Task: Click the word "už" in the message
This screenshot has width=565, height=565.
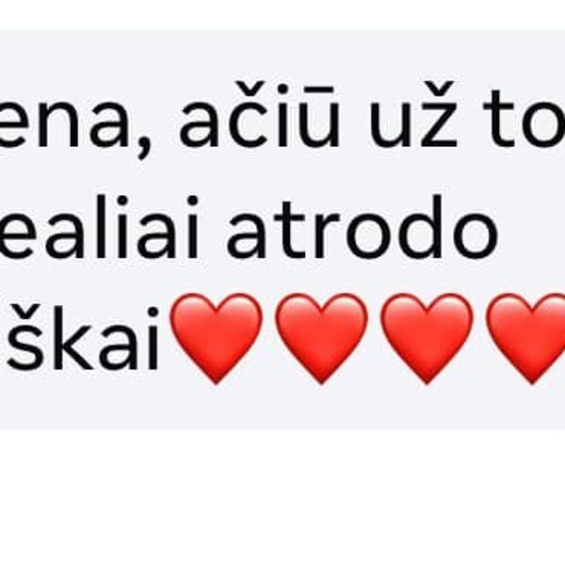Action: 412,116
